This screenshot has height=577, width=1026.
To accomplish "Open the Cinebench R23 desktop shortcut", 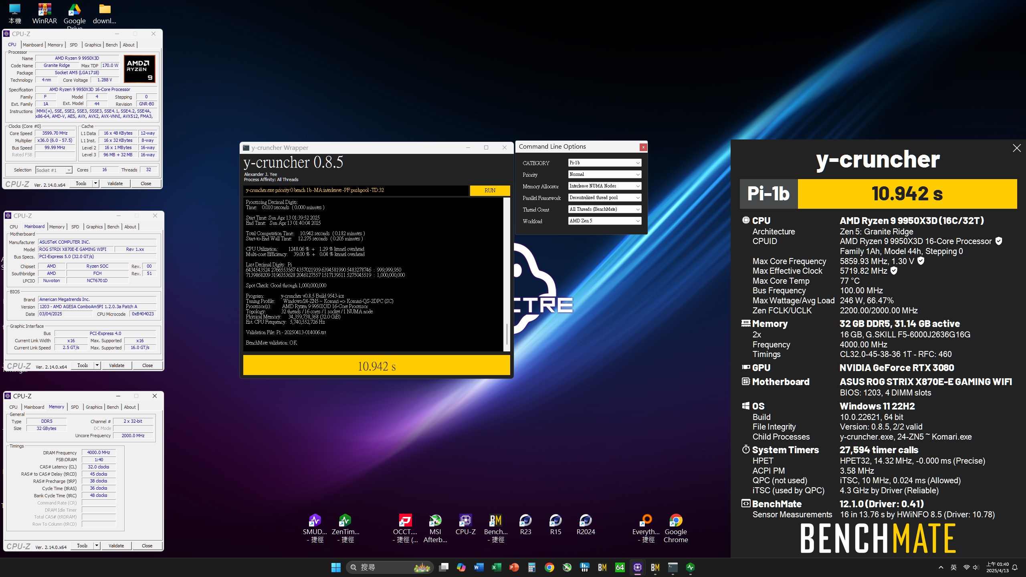I will [525, 525].
